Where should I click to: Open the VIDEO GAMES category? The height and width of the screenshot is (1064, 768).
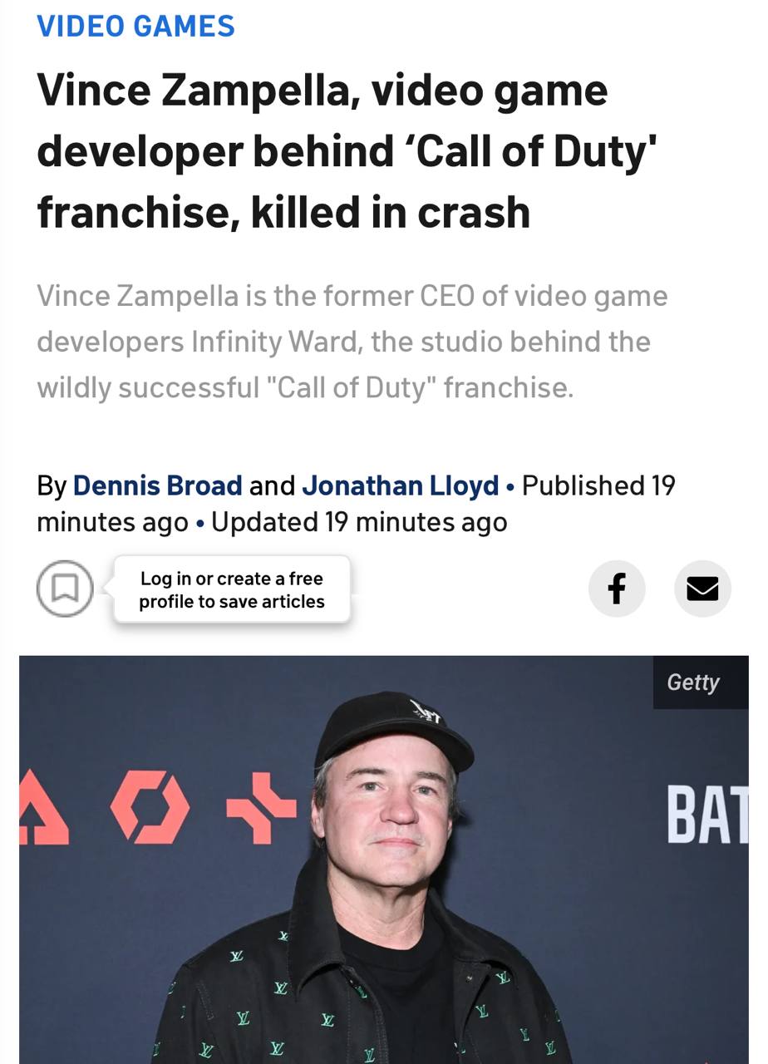(x=136, y=26)
